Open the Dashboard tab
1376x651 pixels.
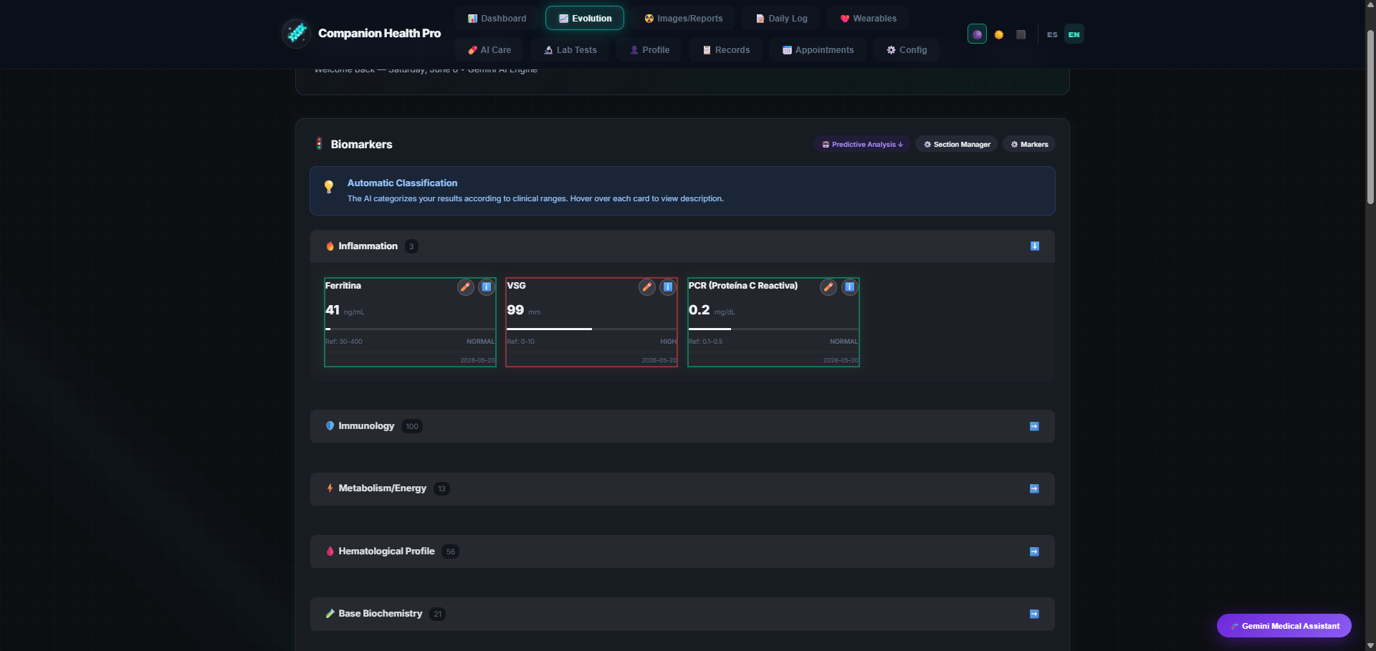coord(497,19)
